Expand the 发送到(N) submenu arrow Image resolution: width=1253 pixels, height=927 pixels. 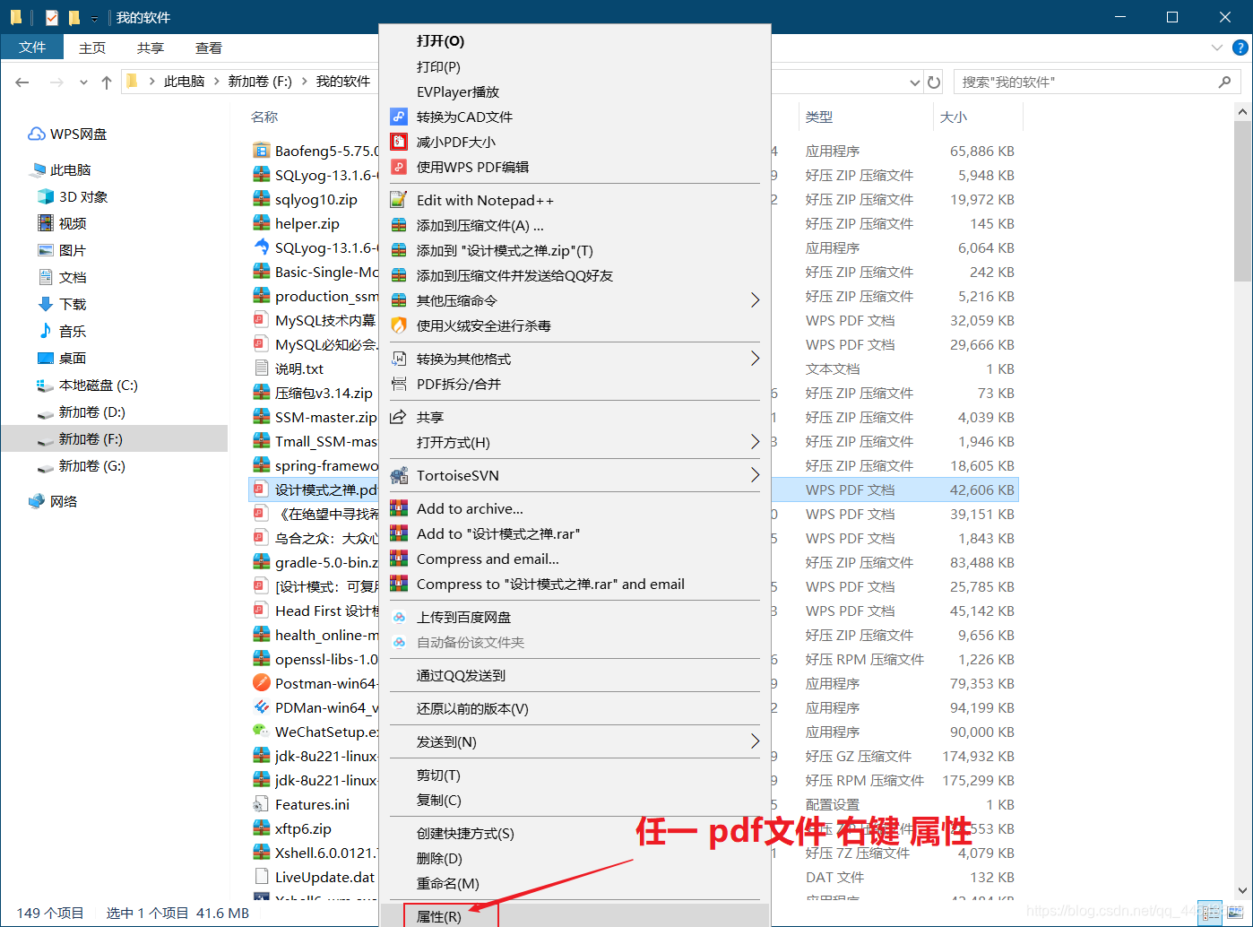click(x=755, y=741)
